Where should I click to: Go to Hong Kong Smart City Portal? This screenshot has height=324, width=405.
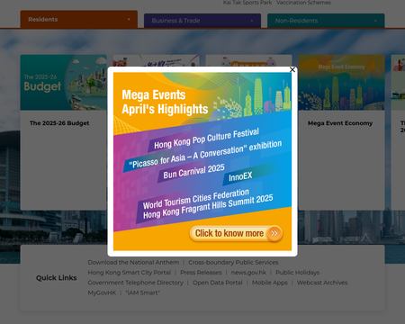point(130,273)
